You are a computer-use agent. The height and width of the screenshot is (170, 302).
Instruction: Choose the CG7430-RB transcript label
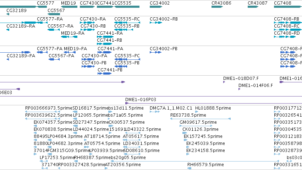coord(93,26)
